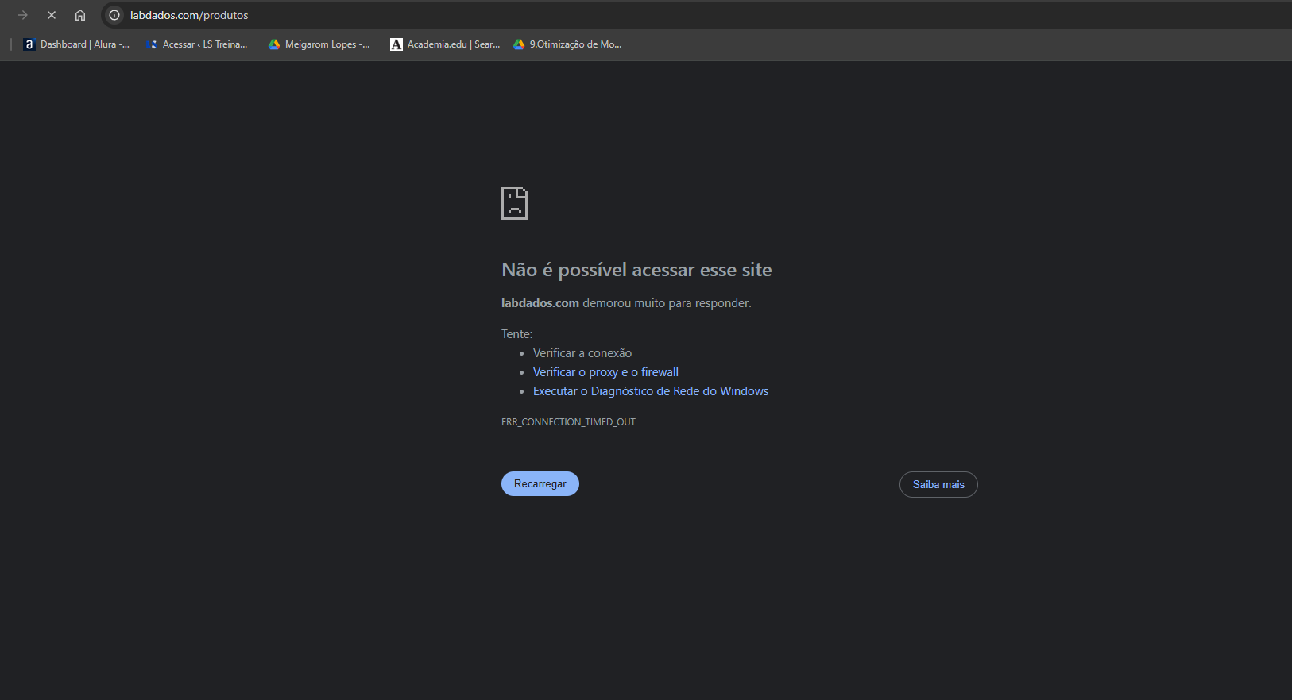Click the Verificar a conexão text
1292x700 pixels.
[582, 353]
